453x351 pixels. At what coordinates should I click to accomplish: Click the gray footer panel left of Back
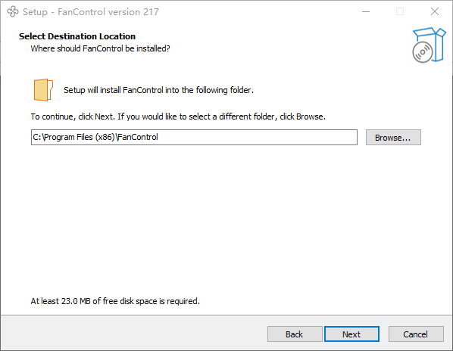pyautogui.click(x=134, y=333)
